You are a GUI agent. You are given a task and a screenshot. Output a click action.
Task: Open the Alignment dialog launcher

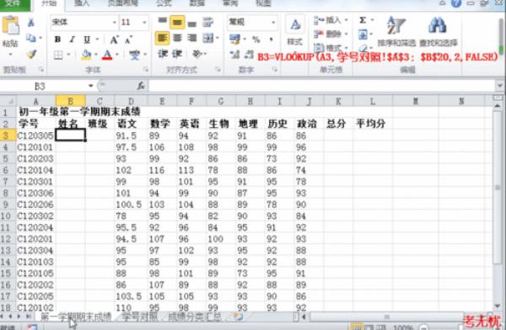coord(218,69)
